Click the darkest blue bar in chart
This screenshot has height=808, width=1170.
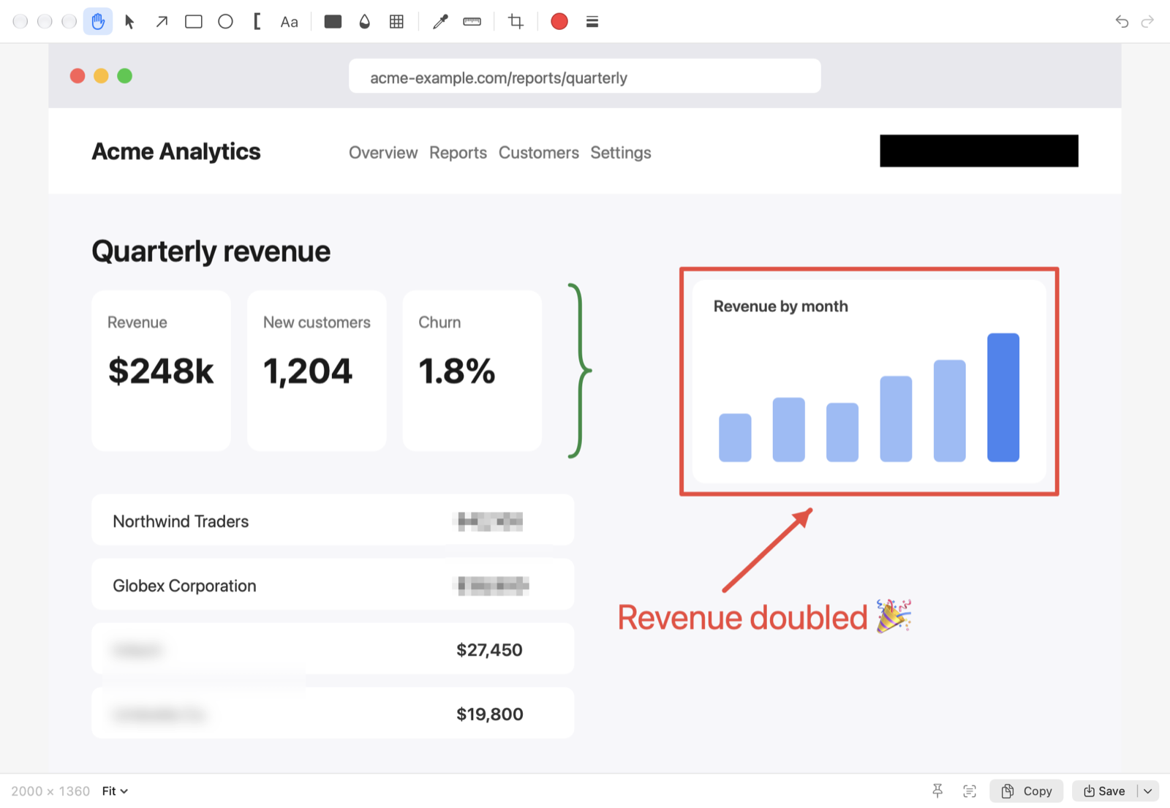tap(1003, 397)
